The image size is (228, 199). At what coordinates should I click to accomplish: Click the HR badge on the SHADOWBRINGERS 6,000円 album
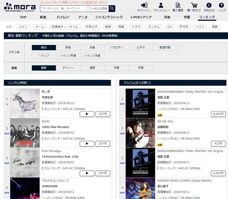[160, 115]
